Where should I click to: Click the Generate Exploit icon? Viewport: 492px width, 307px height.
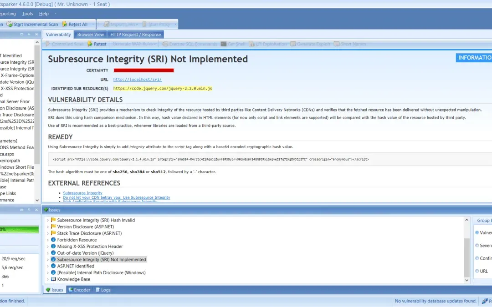pos(293,44)
